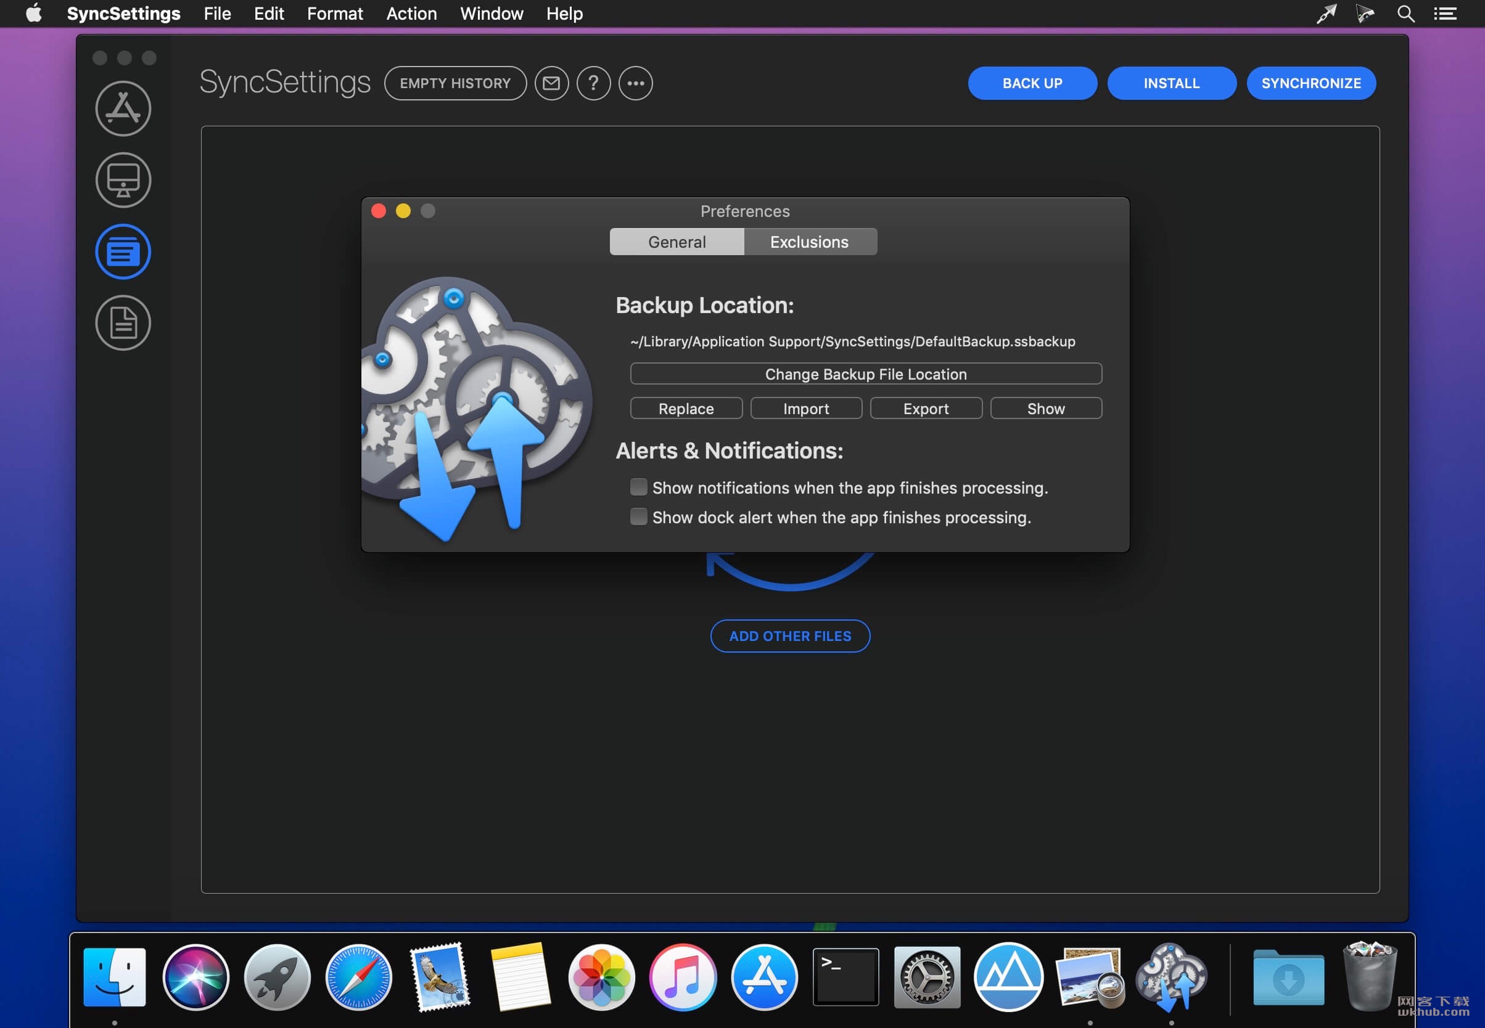1485x1028 pixels.
Task: Open Notes from the dock
Action: point(520,976)
